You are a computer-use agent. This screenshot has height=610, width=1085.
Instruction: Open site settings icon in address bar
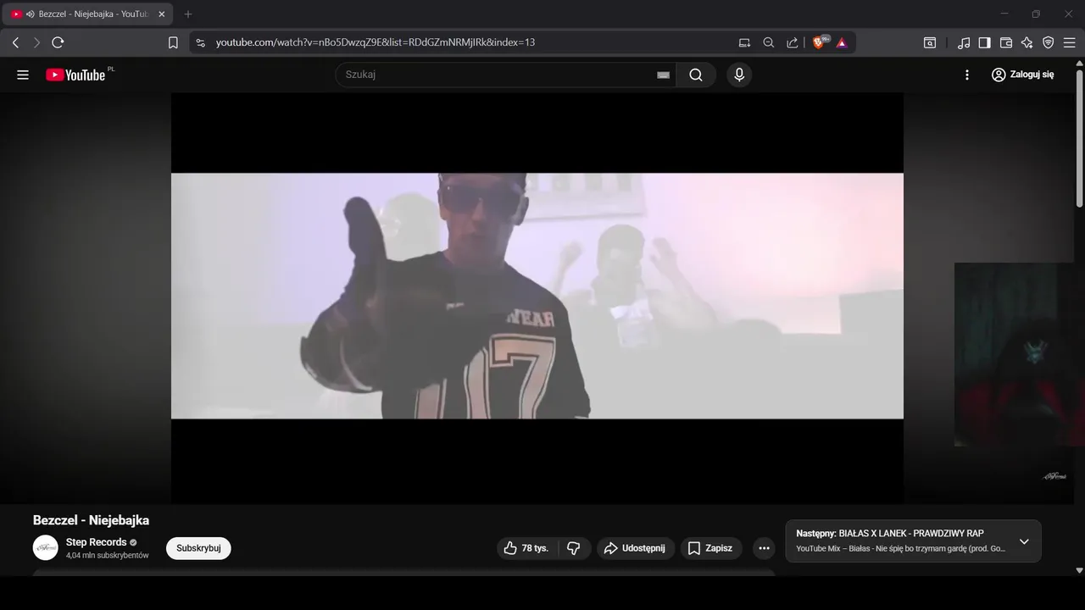200,42
